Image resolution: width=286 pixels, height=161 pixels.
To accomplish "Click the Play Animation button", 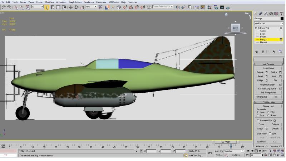I will pos(256,151).
